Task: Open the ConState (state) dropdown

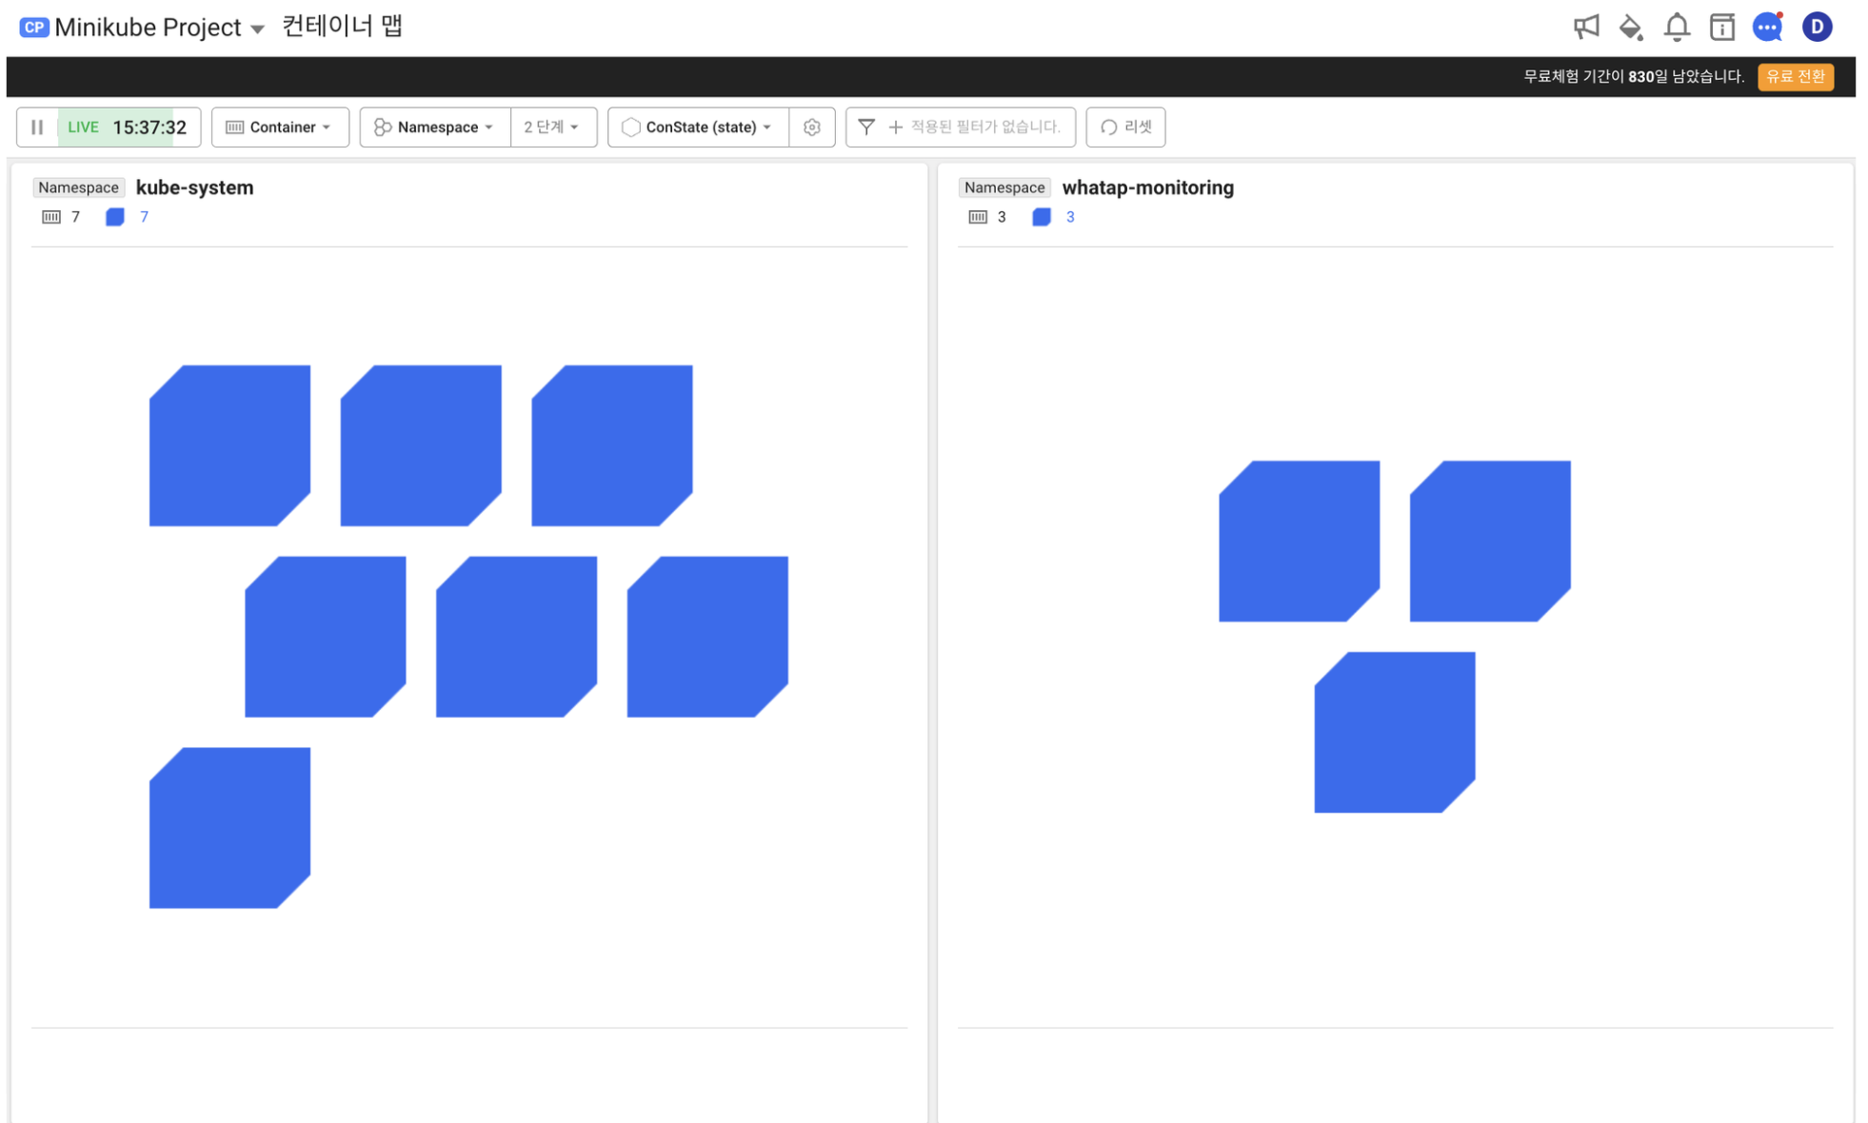Action: (x=698, y=127)
